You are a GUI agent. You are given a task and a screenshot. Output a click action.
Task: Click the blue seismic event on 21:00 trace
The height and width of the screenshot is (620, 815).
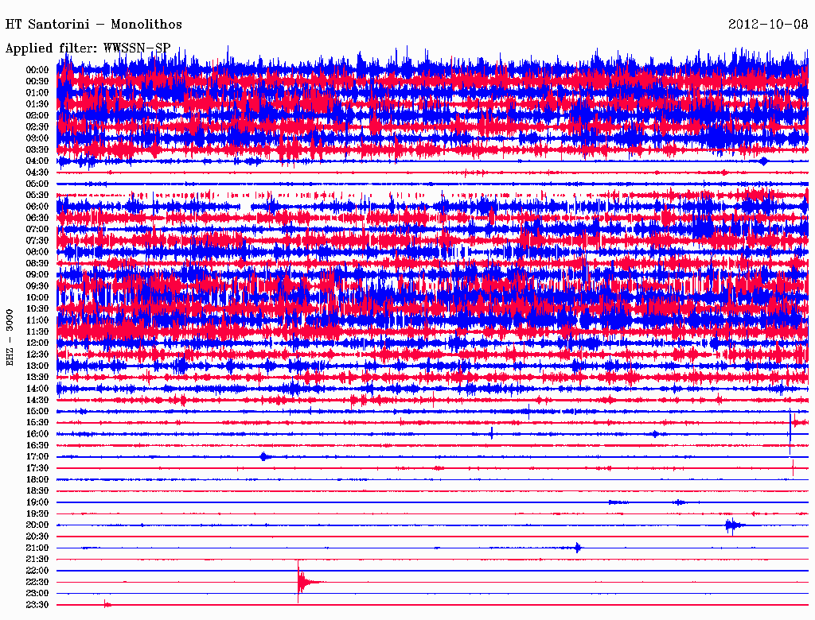click(578, 548)
